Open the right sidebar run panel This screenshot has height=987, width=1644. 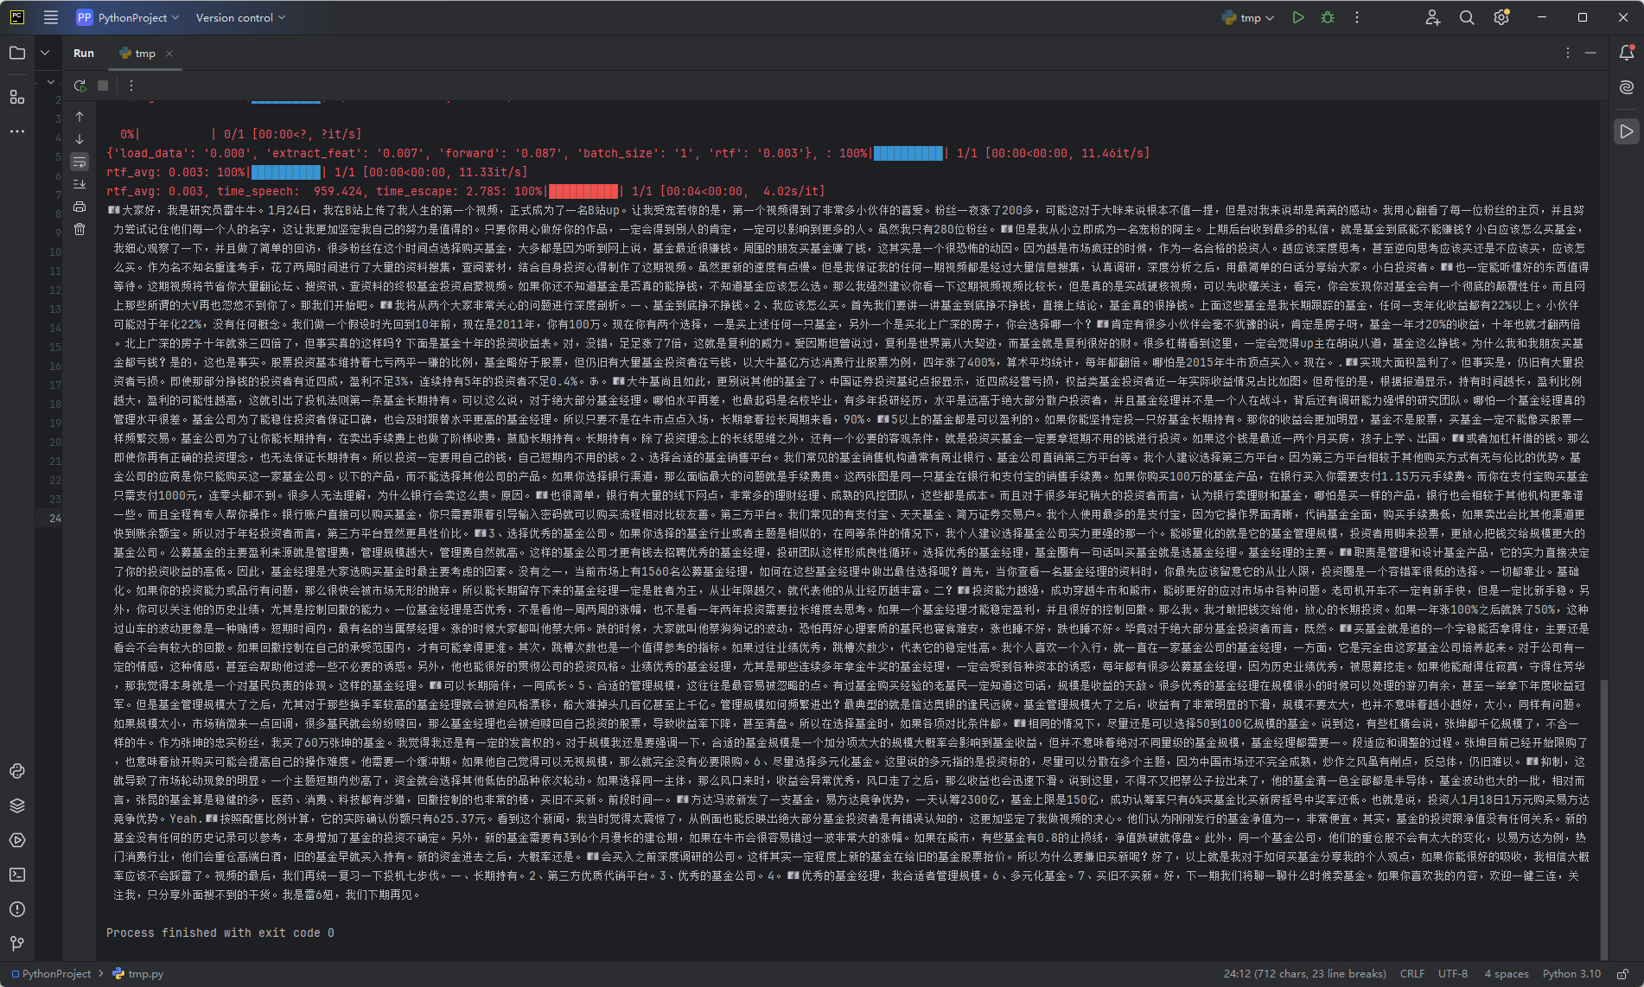point(1626,131)
